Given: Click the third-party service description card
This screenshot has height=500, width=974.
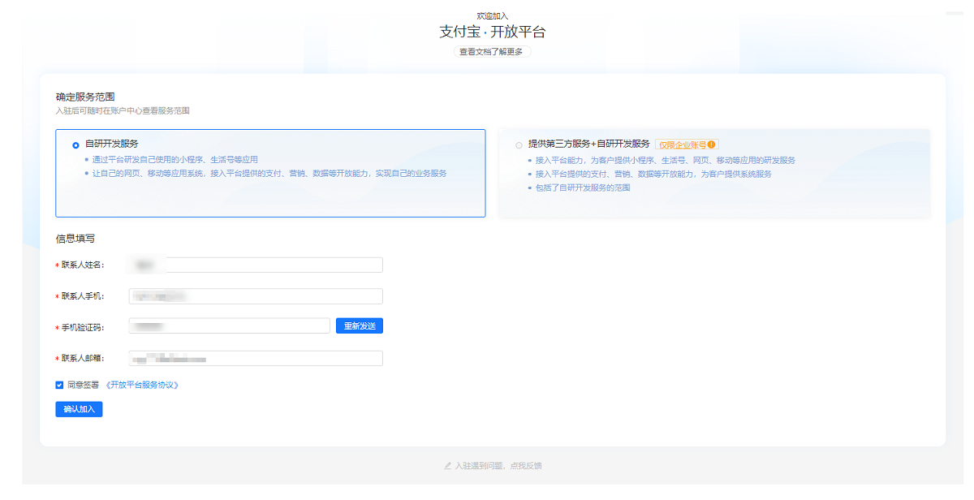Looking at the screenshot, I should click(x=714, y=173).
